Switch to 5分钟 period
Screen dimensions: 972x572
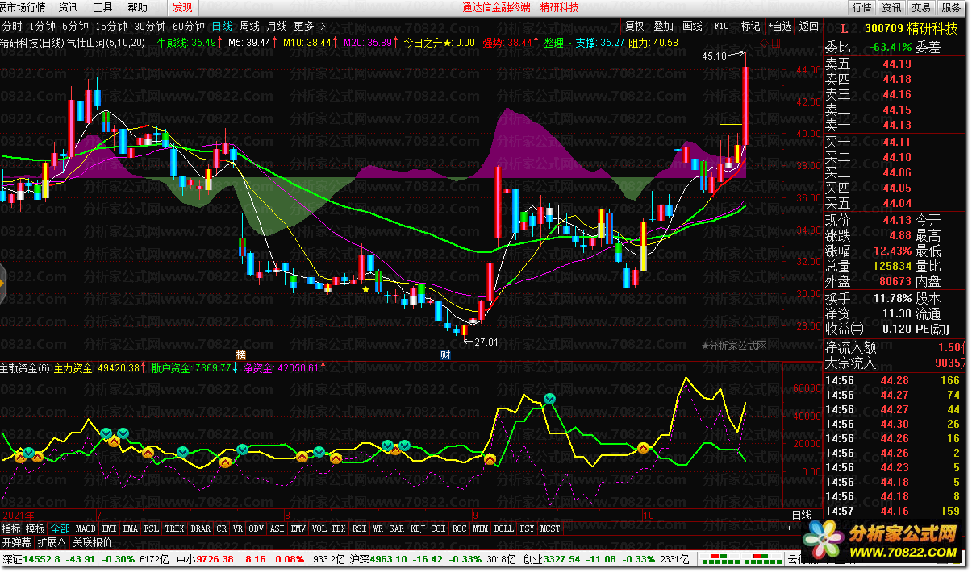click(74, 26)
